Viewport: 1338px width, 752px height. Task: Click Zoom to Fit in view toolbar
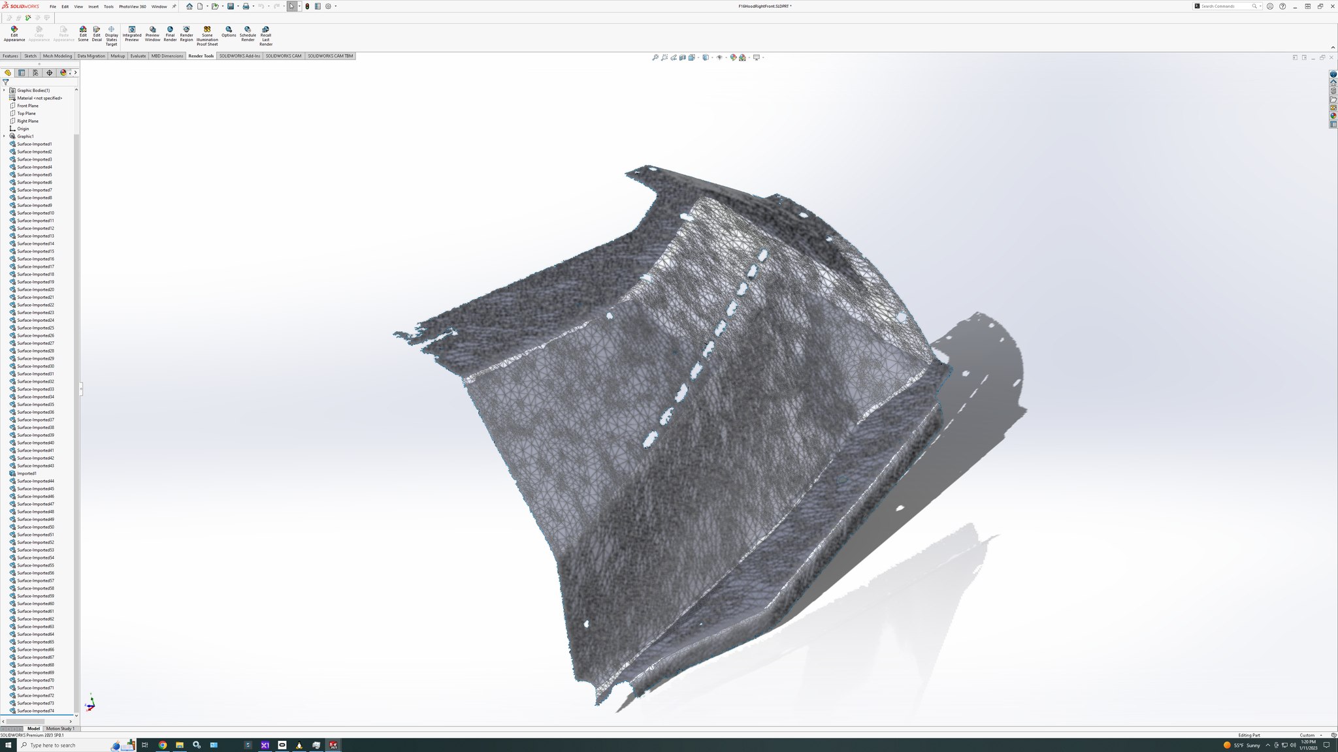tap(655, 57)
